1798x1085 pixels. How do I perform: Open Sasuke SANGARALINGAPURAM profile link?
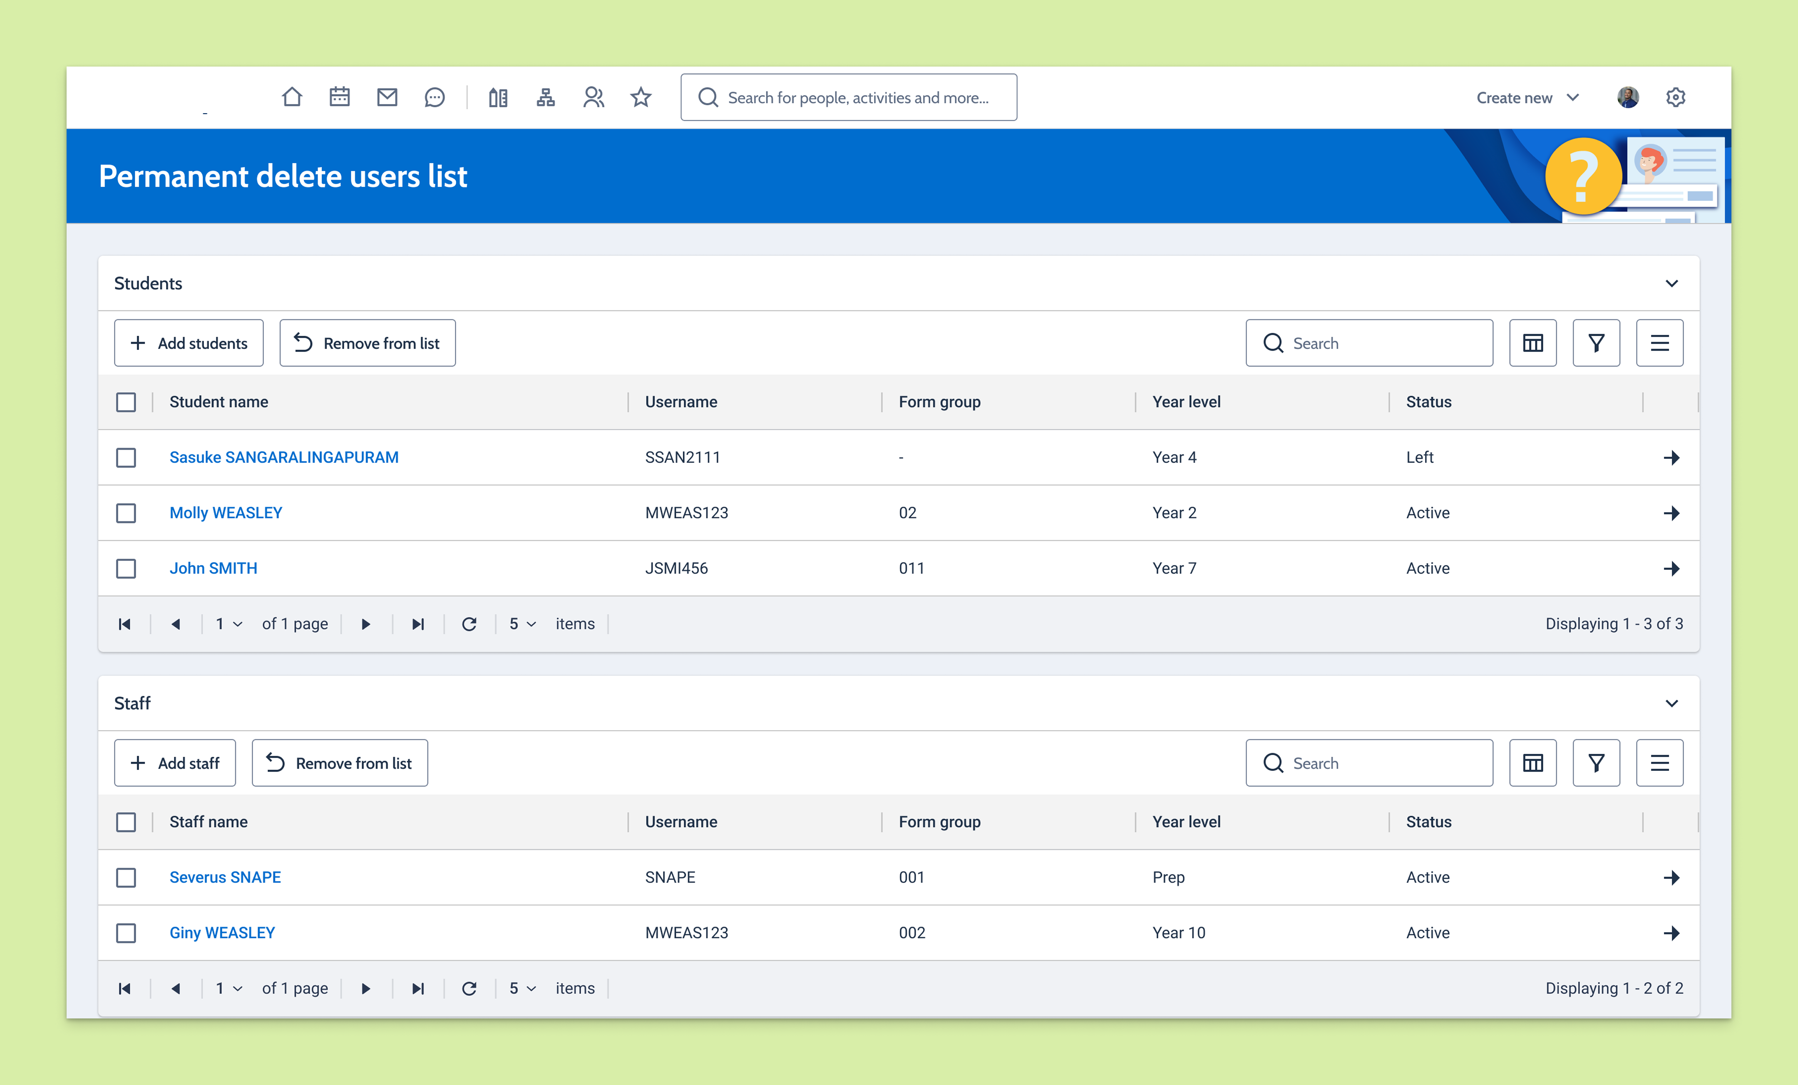pyautogui.click(x=284, y=457)
